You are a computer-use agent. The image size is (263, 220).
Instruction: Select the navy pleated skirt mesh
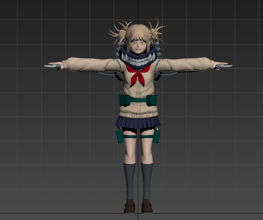pyautogui.click(x=138, y=122)
